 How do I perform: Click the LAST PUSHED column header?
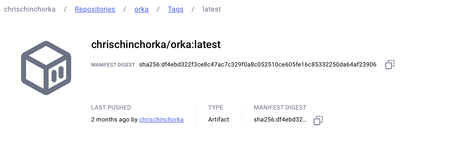click(111, 107)
